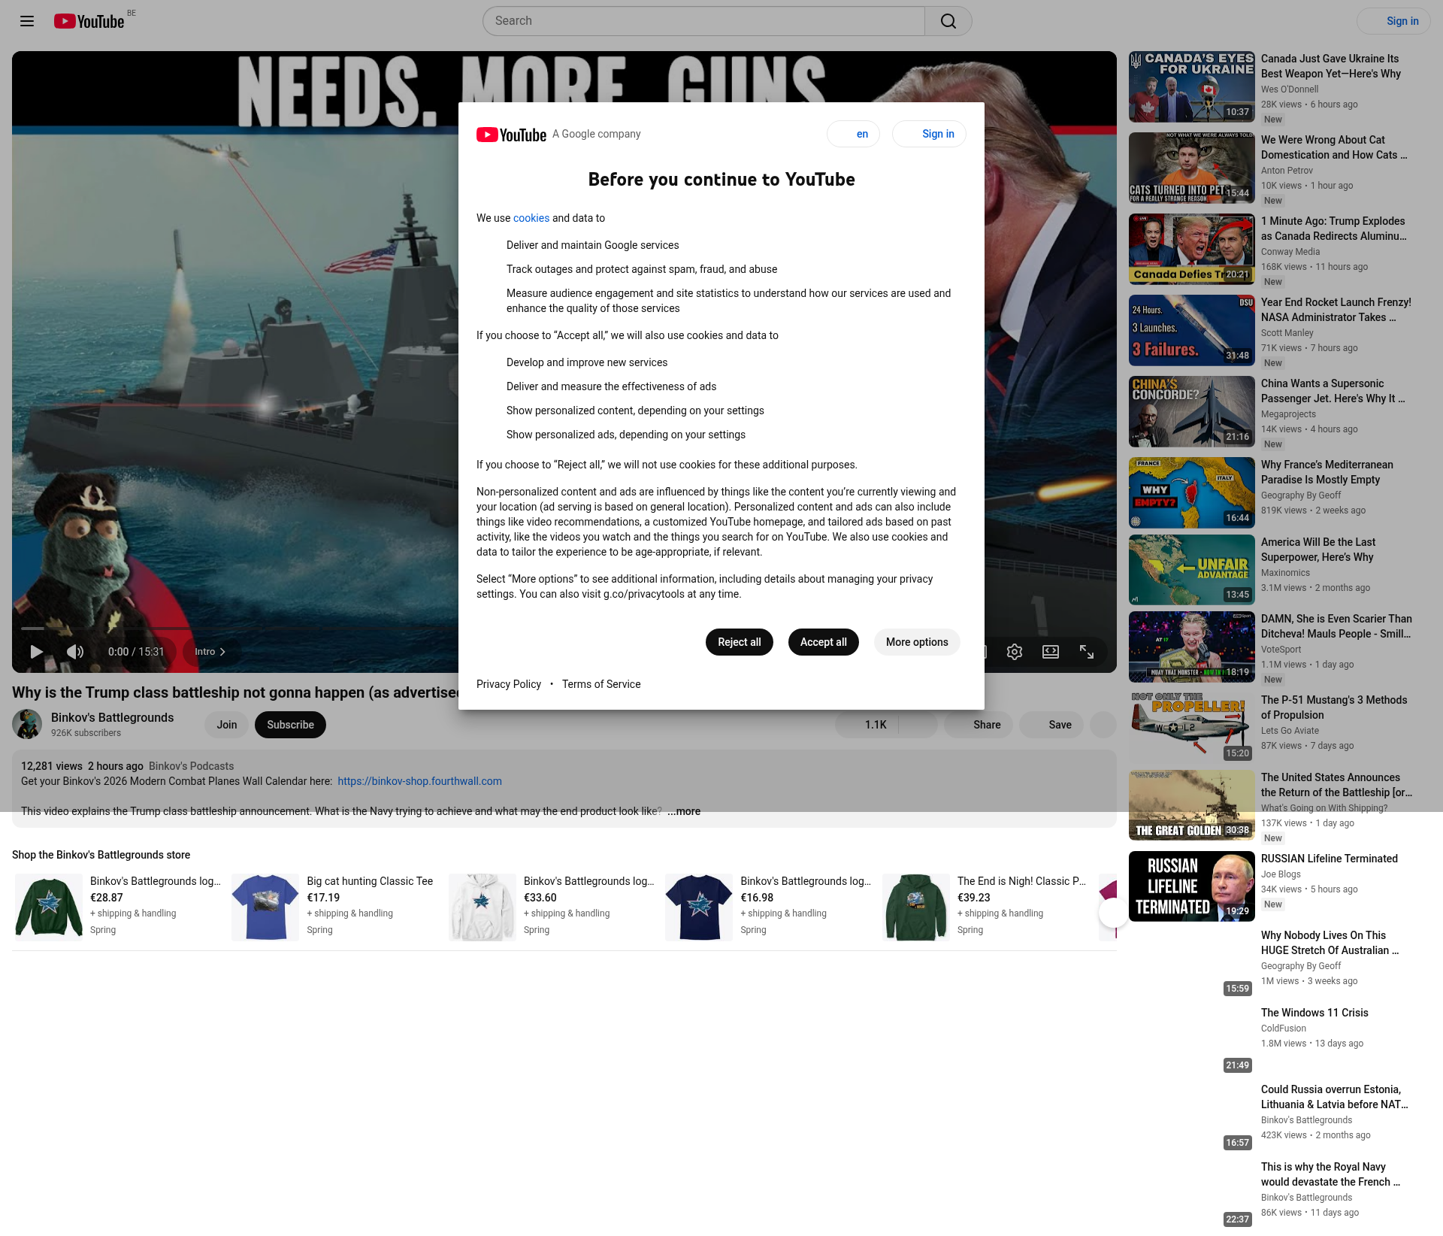Mute the video volume

tap(75, 652)
